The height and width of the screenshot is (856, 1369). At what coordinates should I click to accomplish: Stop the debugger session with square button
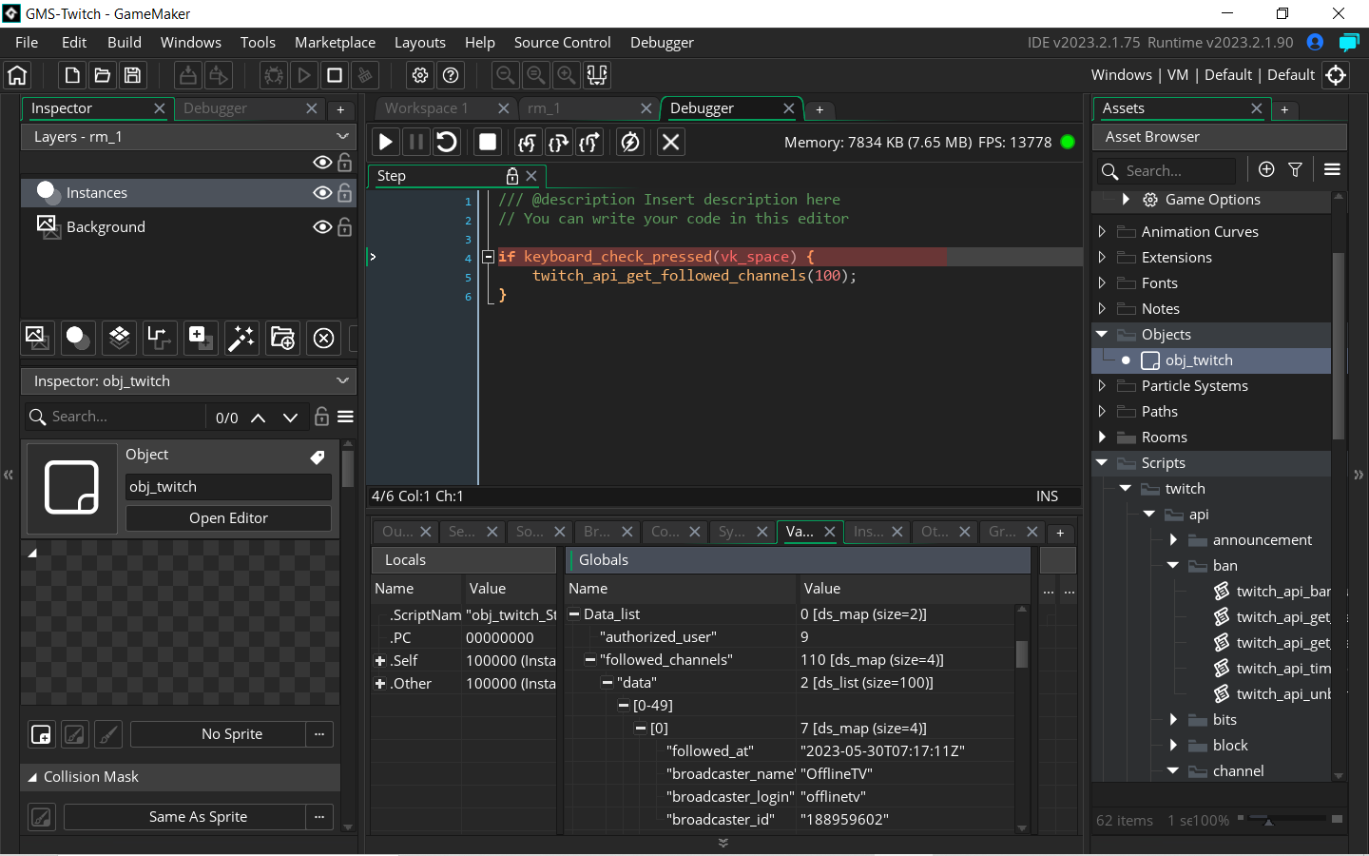(x=488, y=142)
